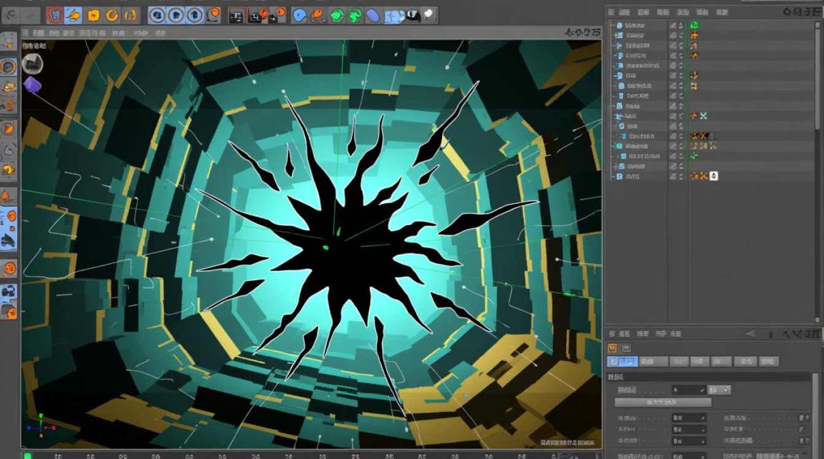Collapse the tree row with the blue X tag
Viewport: 824px width, 459px height.
616,116
